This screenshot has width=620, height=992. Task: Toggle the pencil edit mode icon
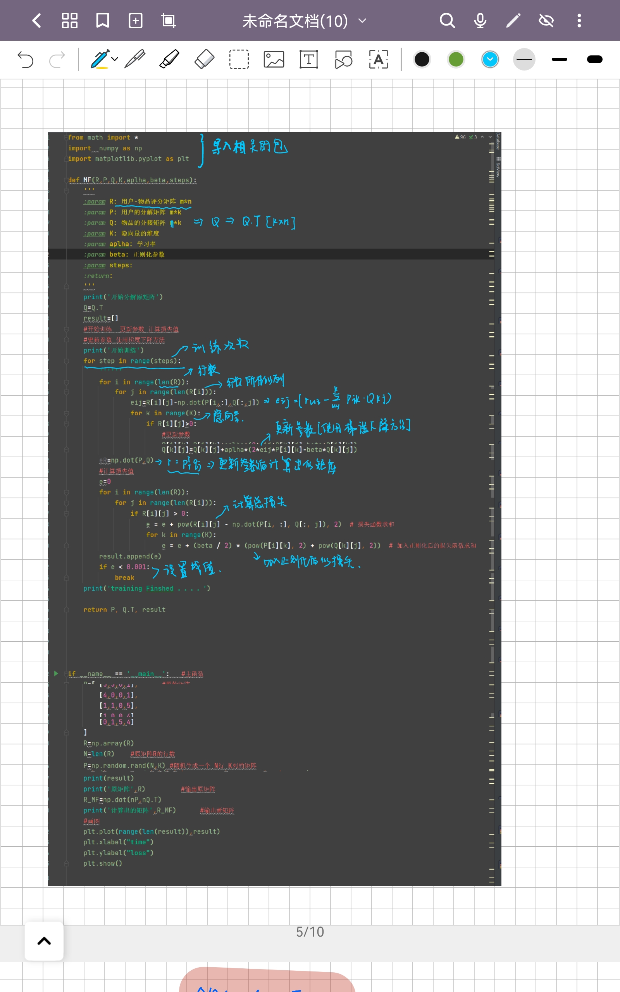[x=513, y=21]
